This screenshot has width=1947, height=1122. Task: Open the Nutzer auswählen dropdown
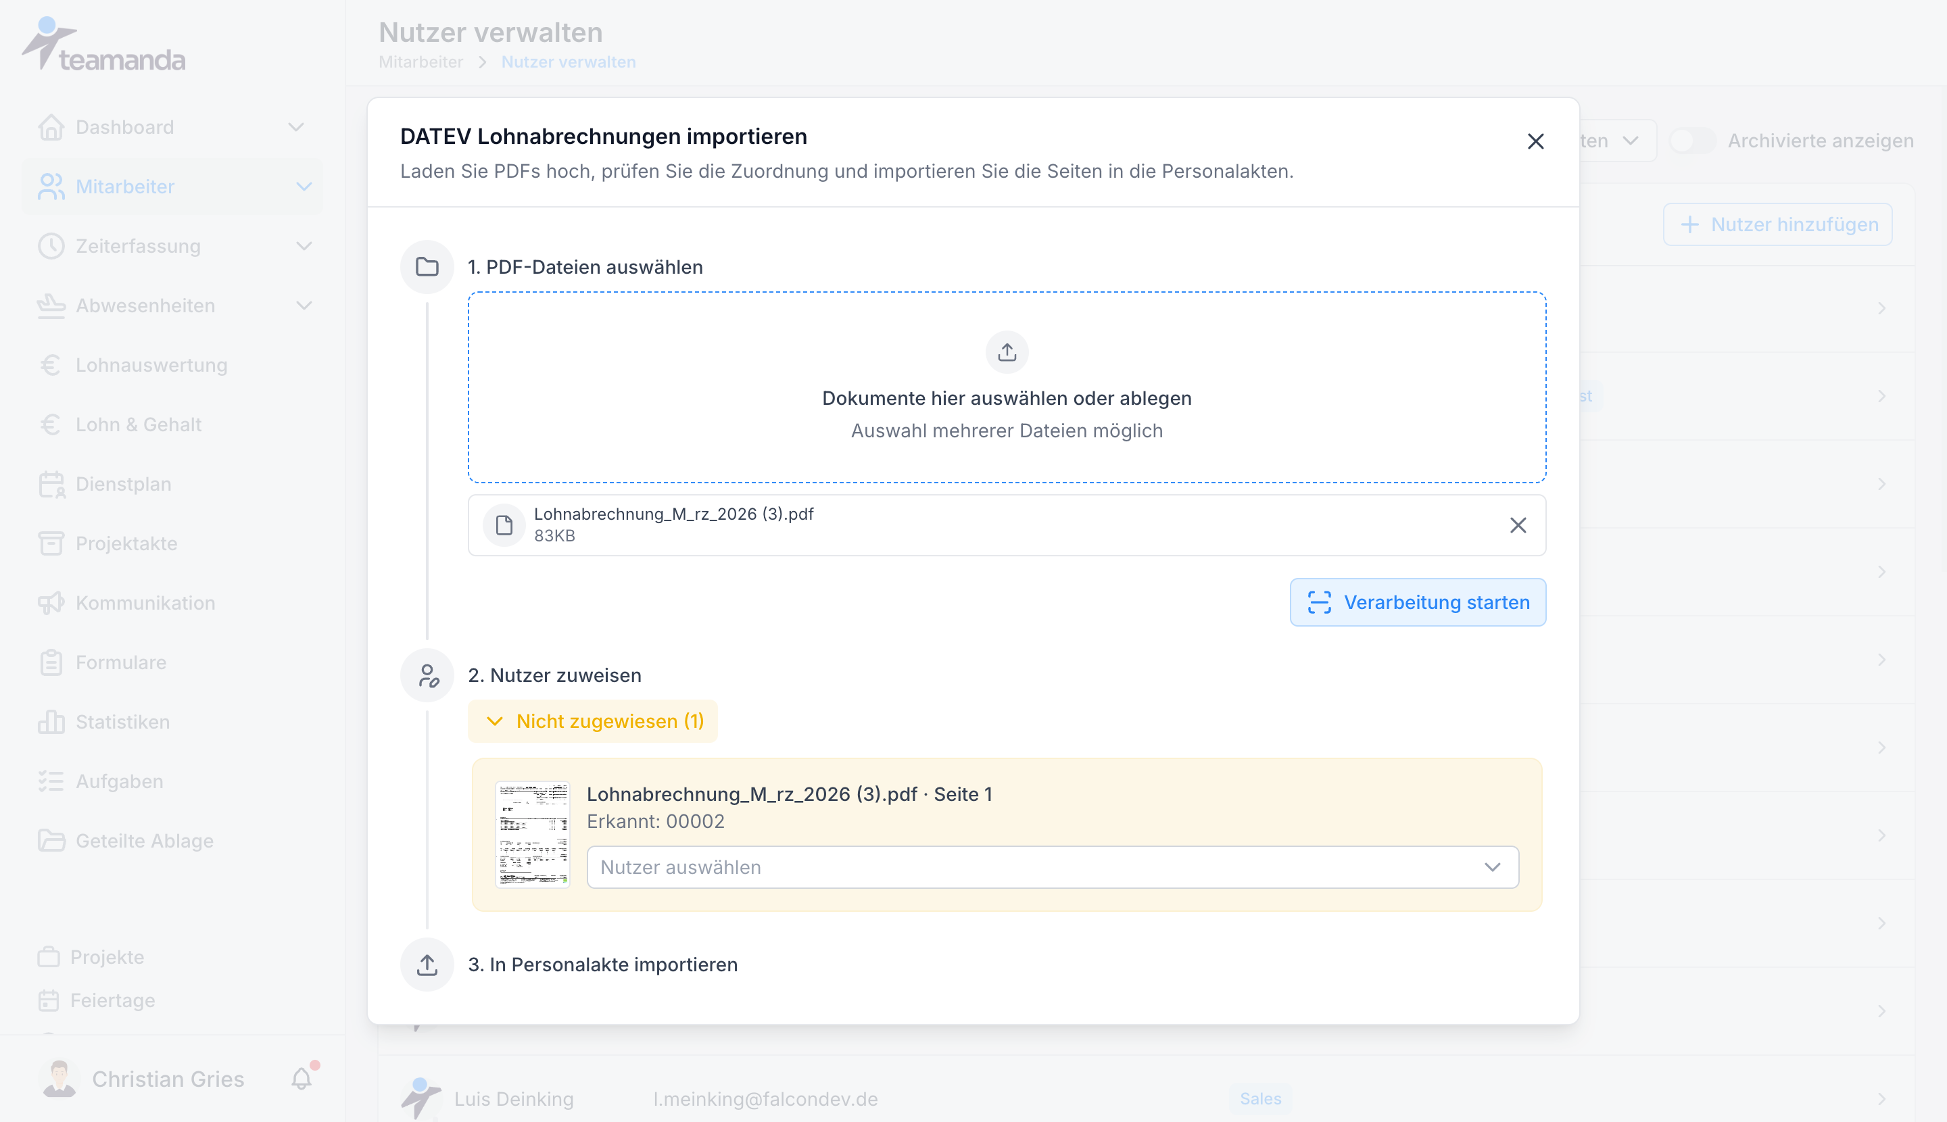pyautogui.click(x=1052, y=867)
